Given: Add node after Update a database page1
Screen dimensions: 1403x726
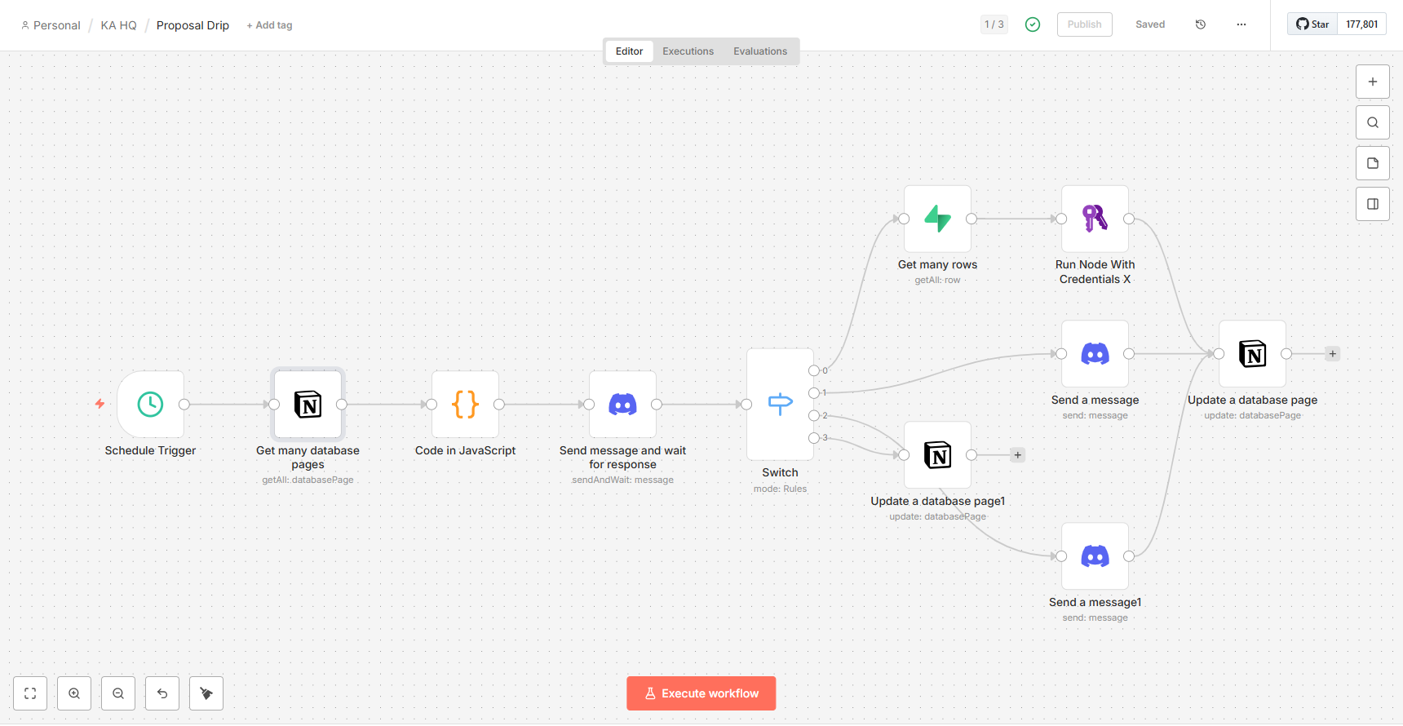Looking at the screenshot, I should pyautogui.click(x=1017, y=455).
